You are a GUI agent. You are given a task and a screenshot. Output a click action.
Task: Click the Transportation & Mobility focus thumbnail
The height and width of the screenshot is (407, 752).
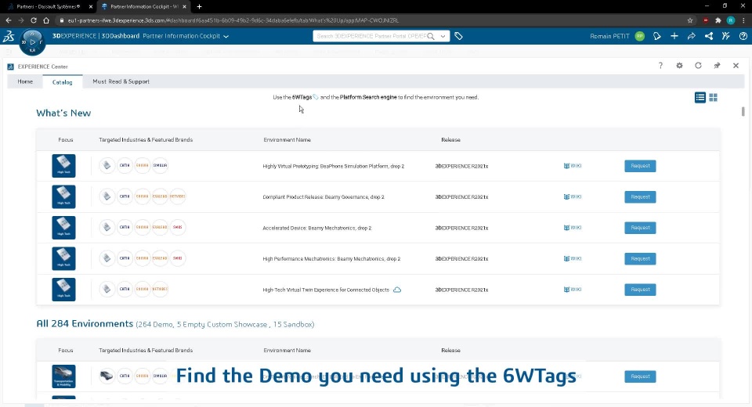tap(63, 376)
